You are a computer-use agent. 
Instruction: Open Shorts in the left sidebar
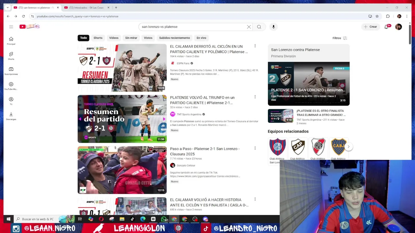pyautogui.click(x=11, y=56)
